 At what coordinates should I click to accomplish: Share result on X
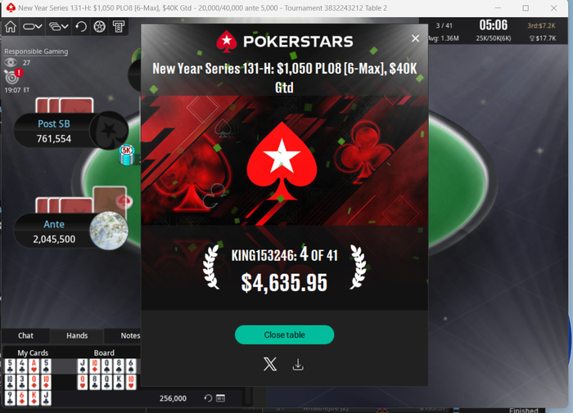[270, 364]
